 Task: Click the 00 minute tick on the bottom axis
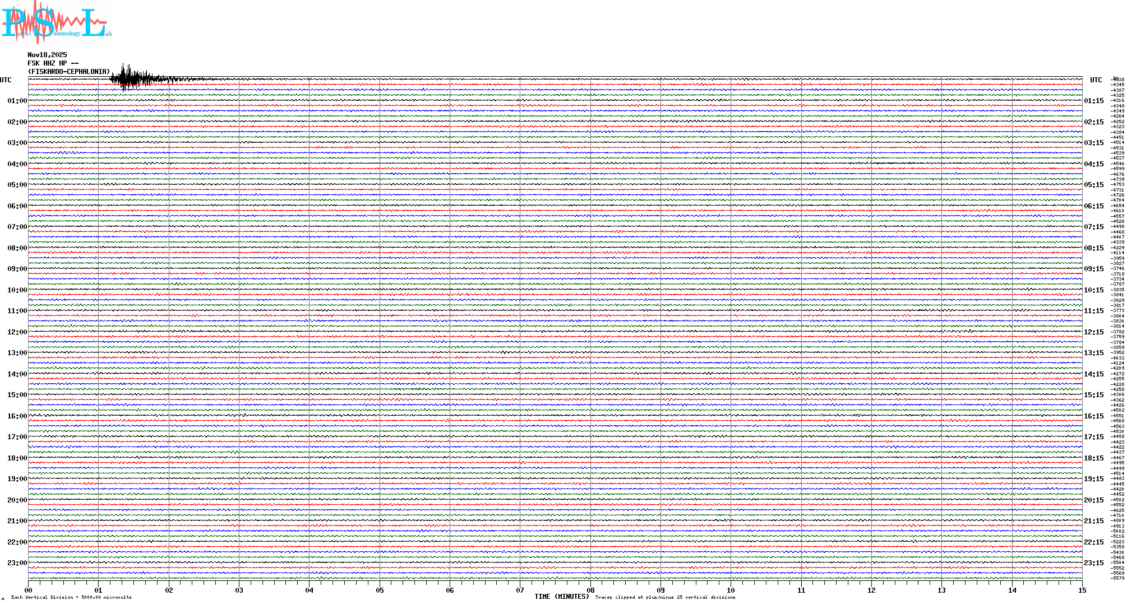click(x=29, y=590)
